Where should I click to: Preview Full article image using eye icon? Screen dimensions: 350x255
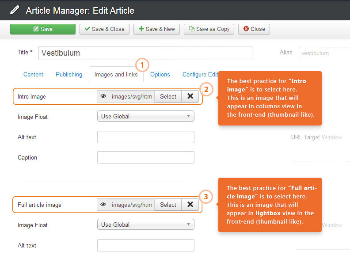point(103,205)
